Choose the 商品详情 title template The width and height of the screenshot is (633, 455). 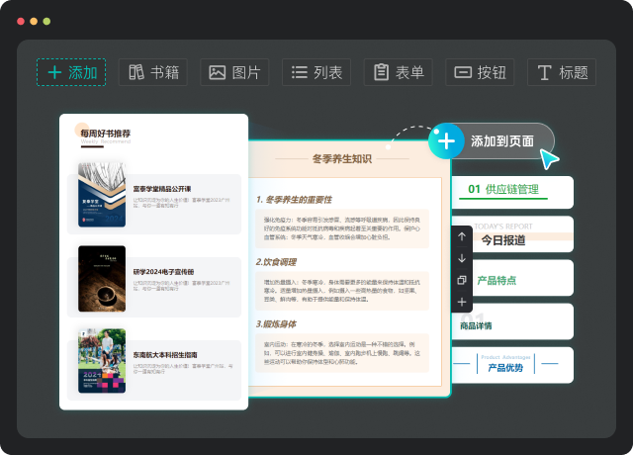[514, 321]
